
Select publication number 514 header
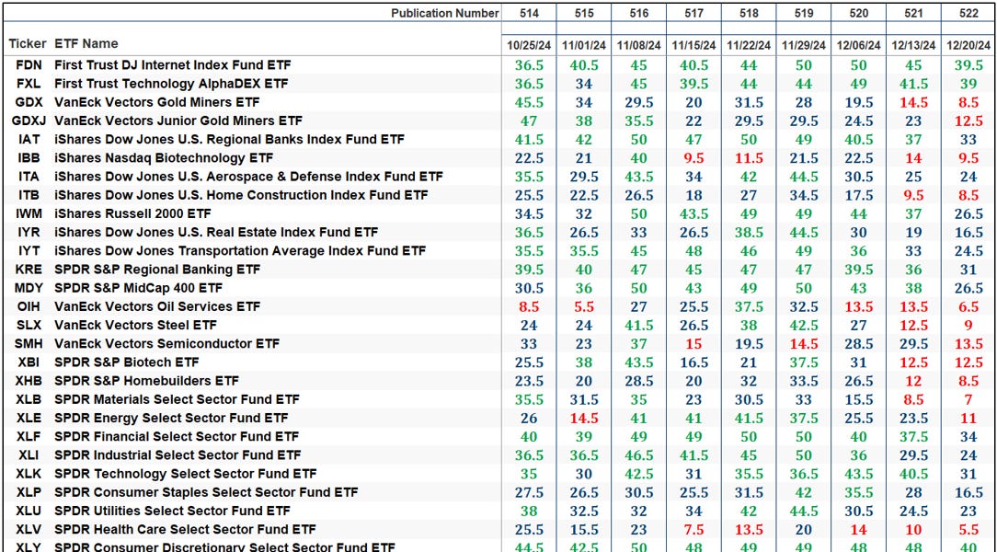pos(528,14)
